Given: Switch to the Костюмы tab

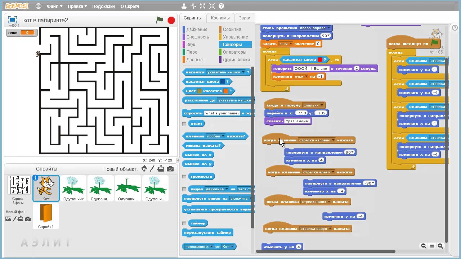Looking at the screenshot, I should coord(220,18).
